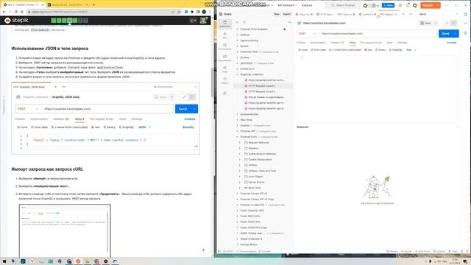471x265 pixels.
Task: Select the binary body radio
Action: click(x=380, y=50)
